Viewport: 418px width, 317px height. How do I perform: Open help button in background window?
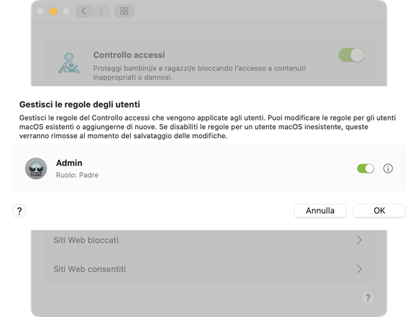tap(368, 297)
